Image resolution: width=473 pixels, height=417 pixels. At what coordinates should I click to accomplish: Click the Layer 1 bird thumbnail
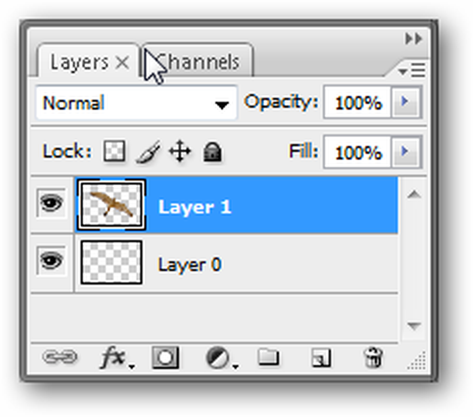coord(111,205)
